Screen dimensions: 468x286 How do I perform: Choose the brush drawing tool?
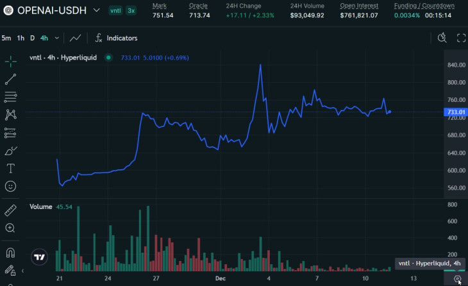click(11, 151)
